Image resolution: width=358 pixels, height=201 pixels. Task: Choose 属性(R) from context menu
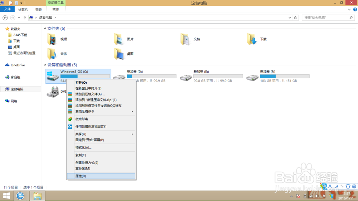[x=101, y=176]
